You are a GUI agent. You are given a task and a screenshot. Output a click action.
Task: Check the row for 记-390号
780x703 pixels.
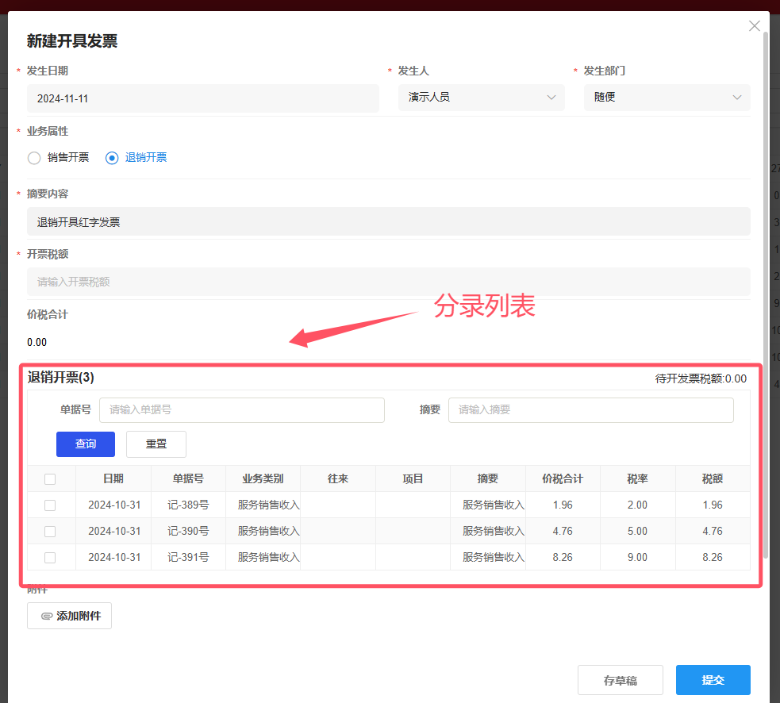(x=50, y=532)
